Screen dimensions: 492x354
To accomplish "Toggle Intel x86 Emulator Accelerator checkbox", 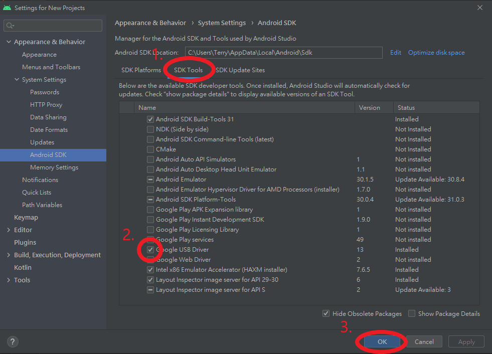I will pos(150,270).
